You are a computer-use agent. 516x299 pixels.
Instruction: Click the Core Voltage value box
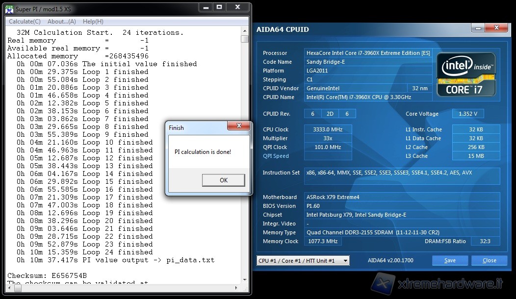[468, 114]
